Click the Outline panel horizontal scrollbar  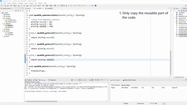[179, 77]
